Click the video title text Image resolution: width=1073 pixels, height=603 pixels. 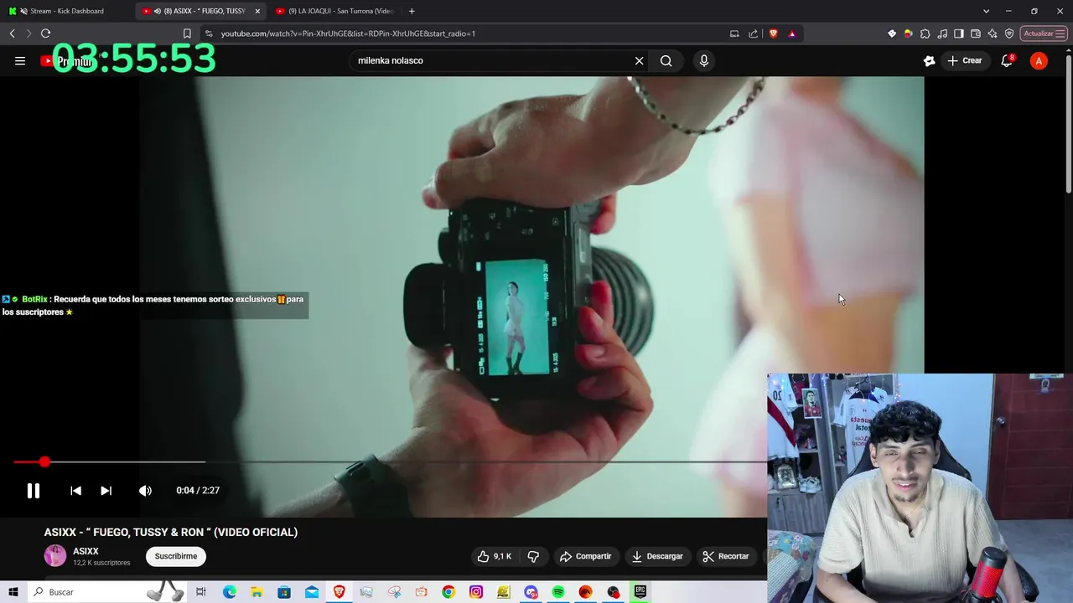point(171,532)
